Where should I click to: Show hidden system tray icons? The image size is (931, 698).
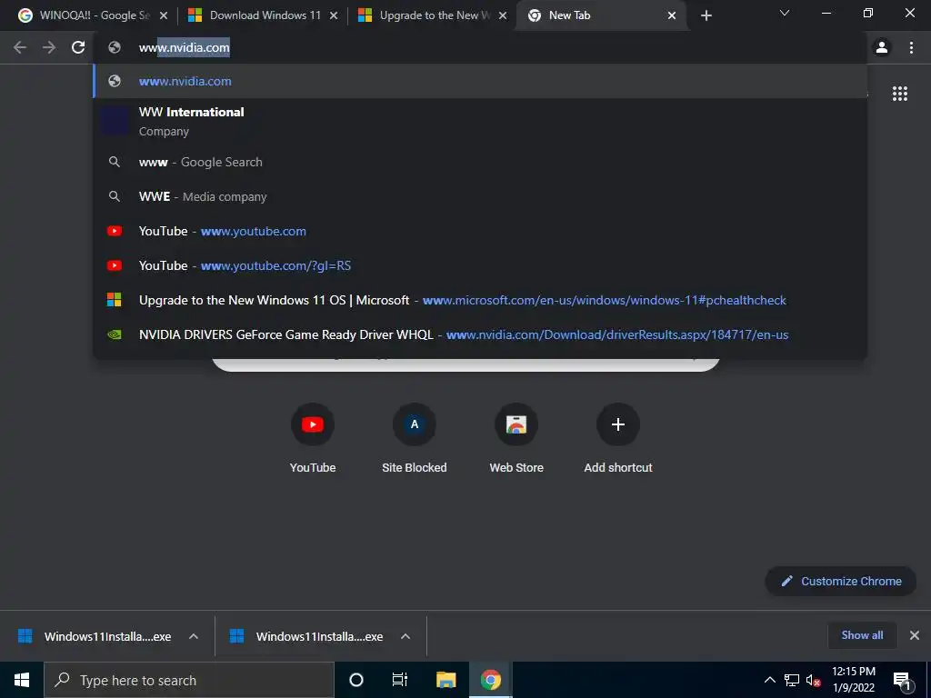point(769,680)
